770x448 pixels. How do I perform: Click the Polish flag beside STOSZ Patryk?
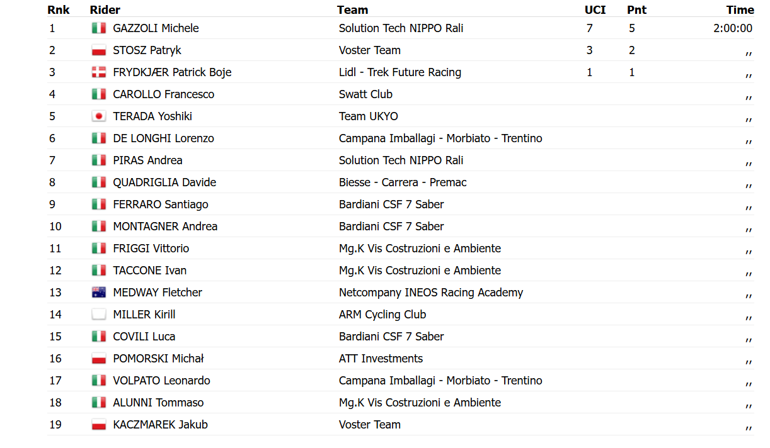[98, 50]
